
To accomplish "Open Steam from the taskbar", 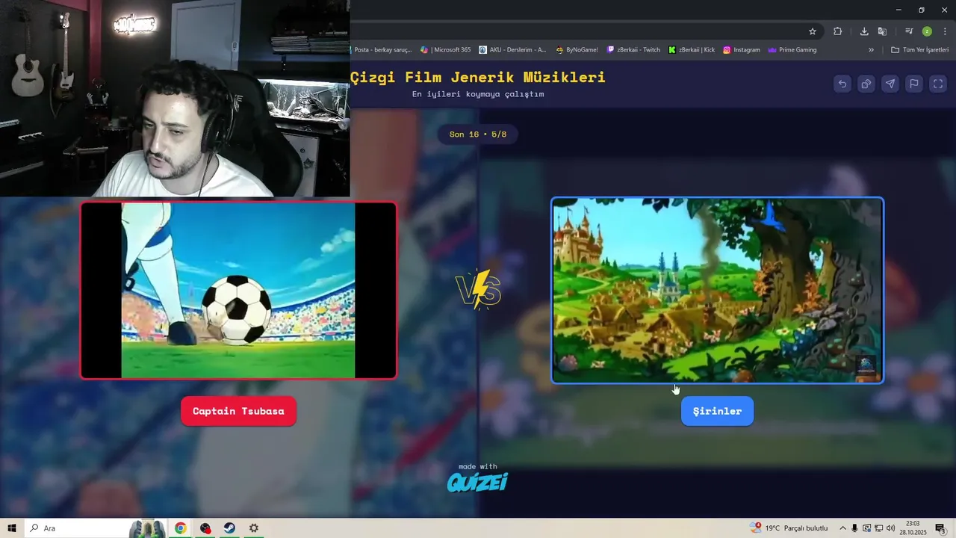I will (229, 528).
